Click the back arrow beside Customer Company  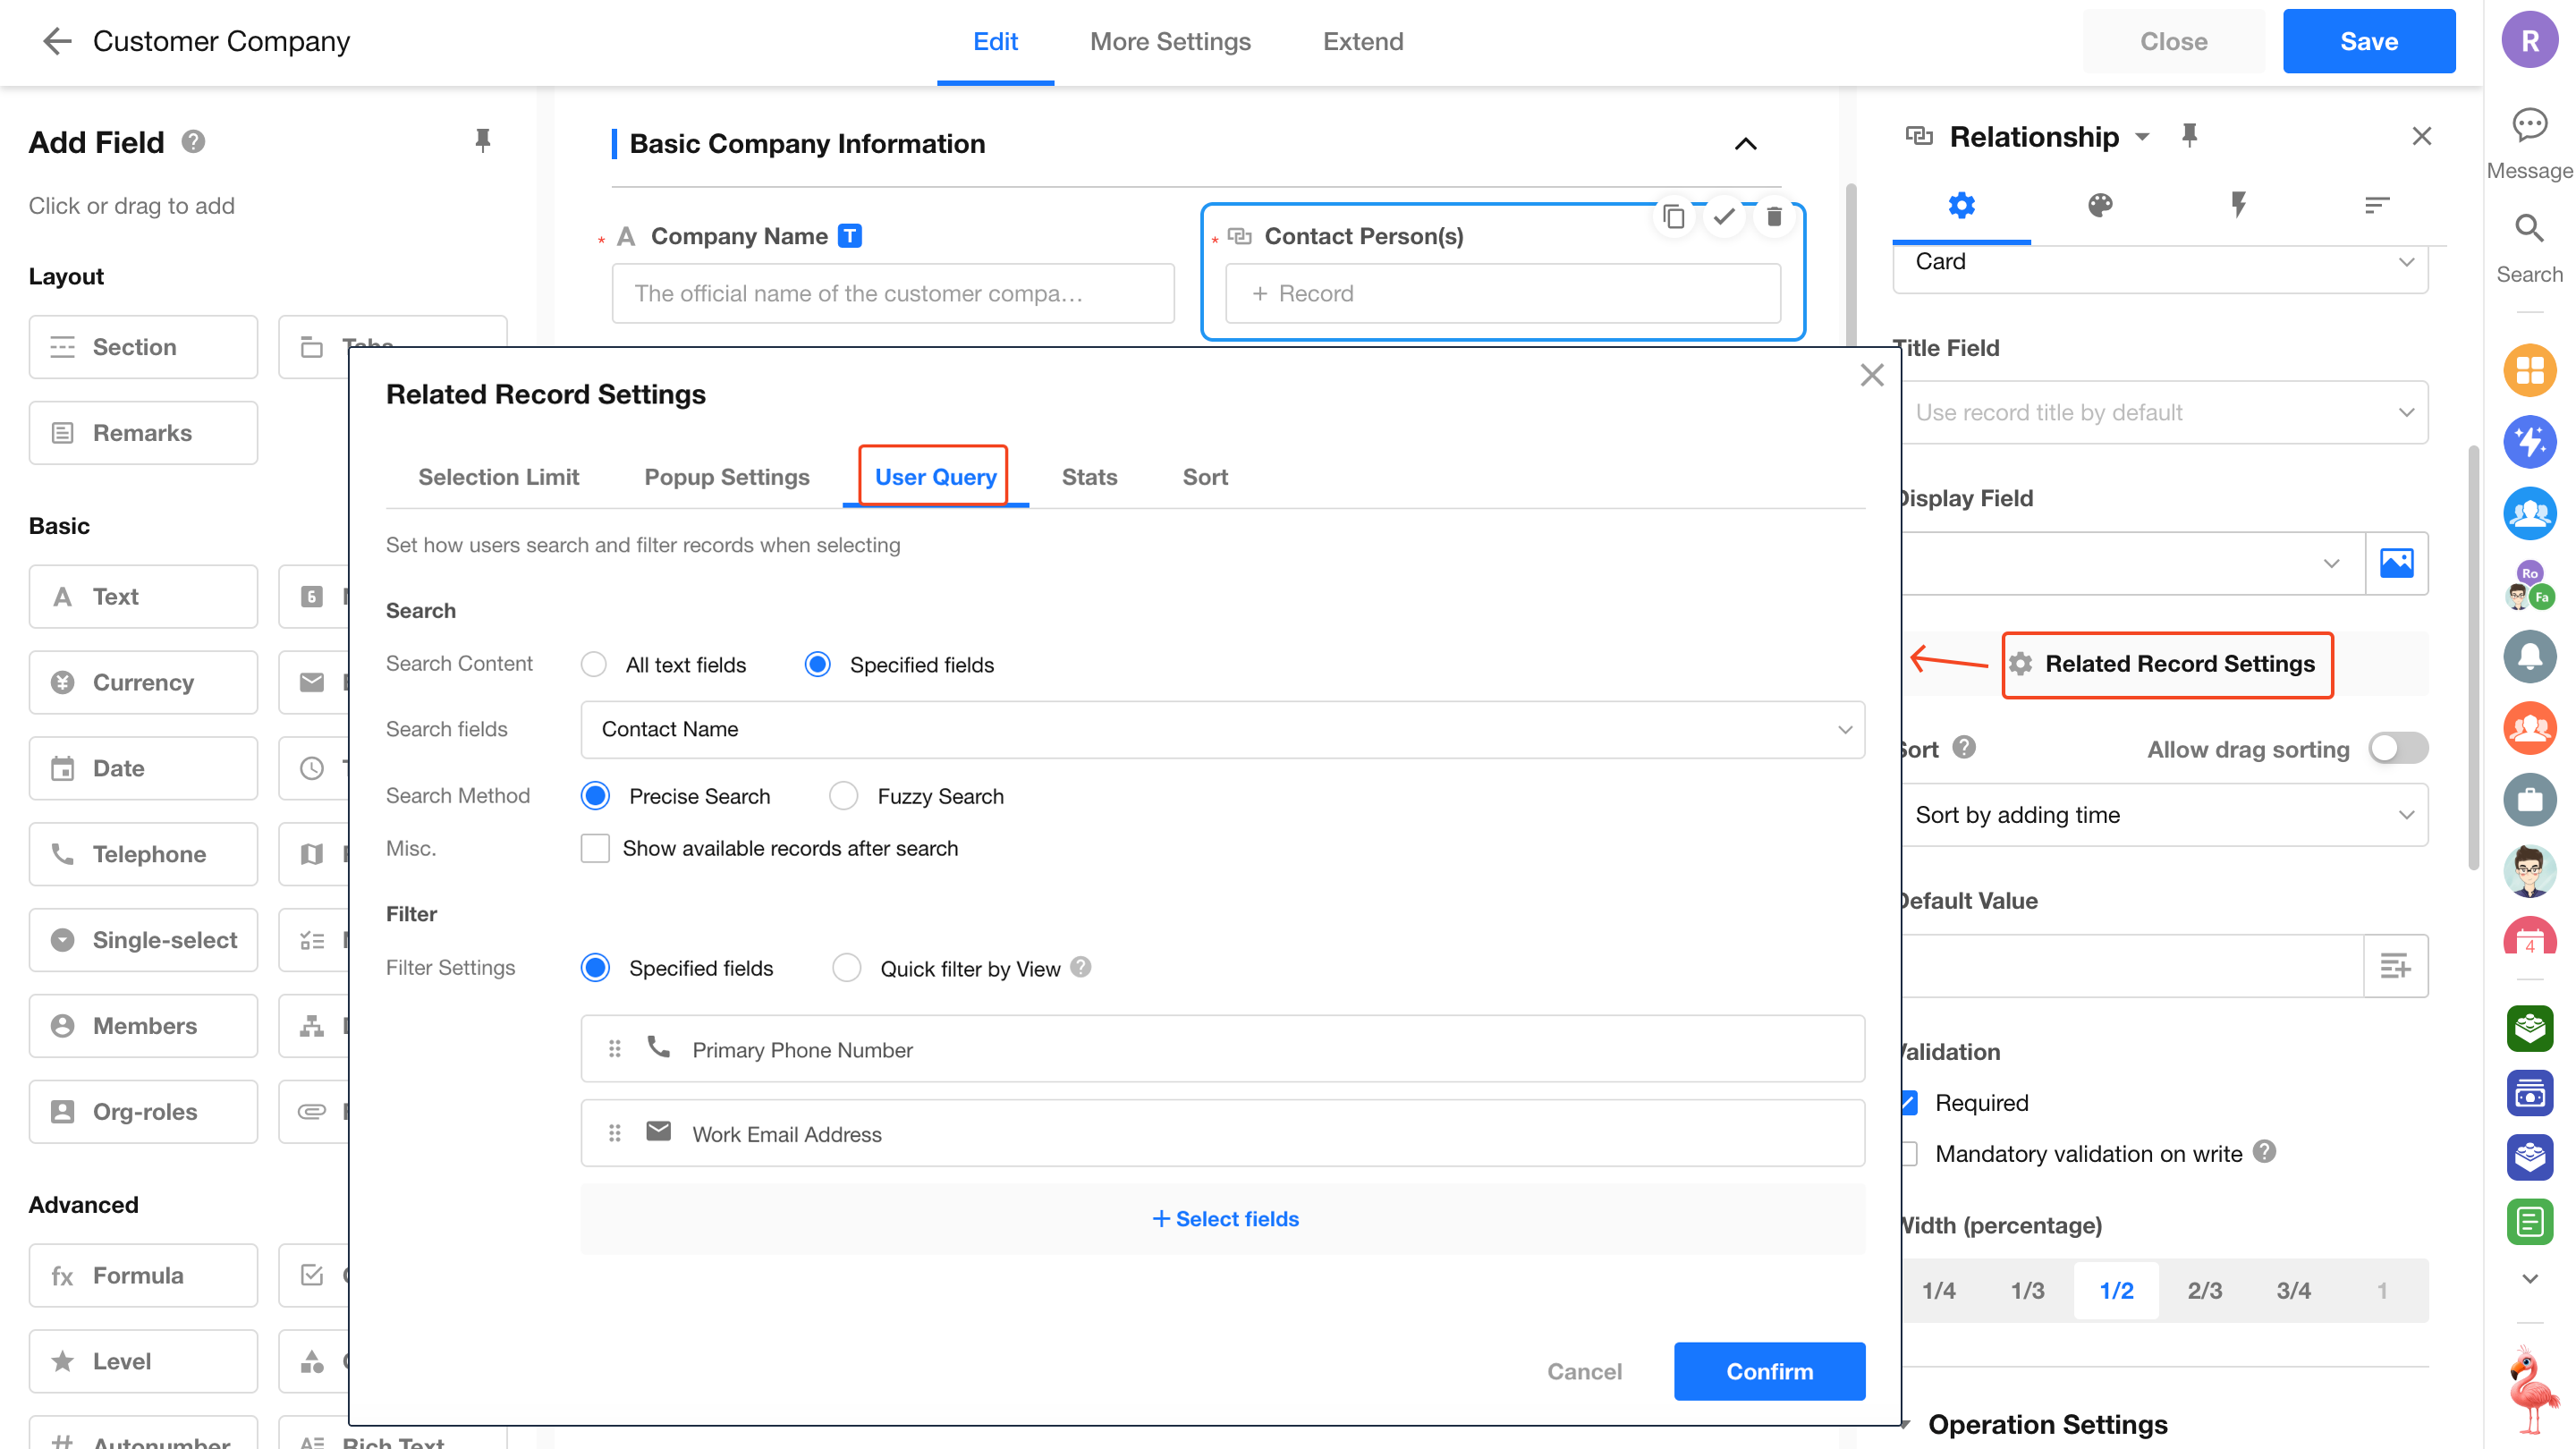(57, 41)
